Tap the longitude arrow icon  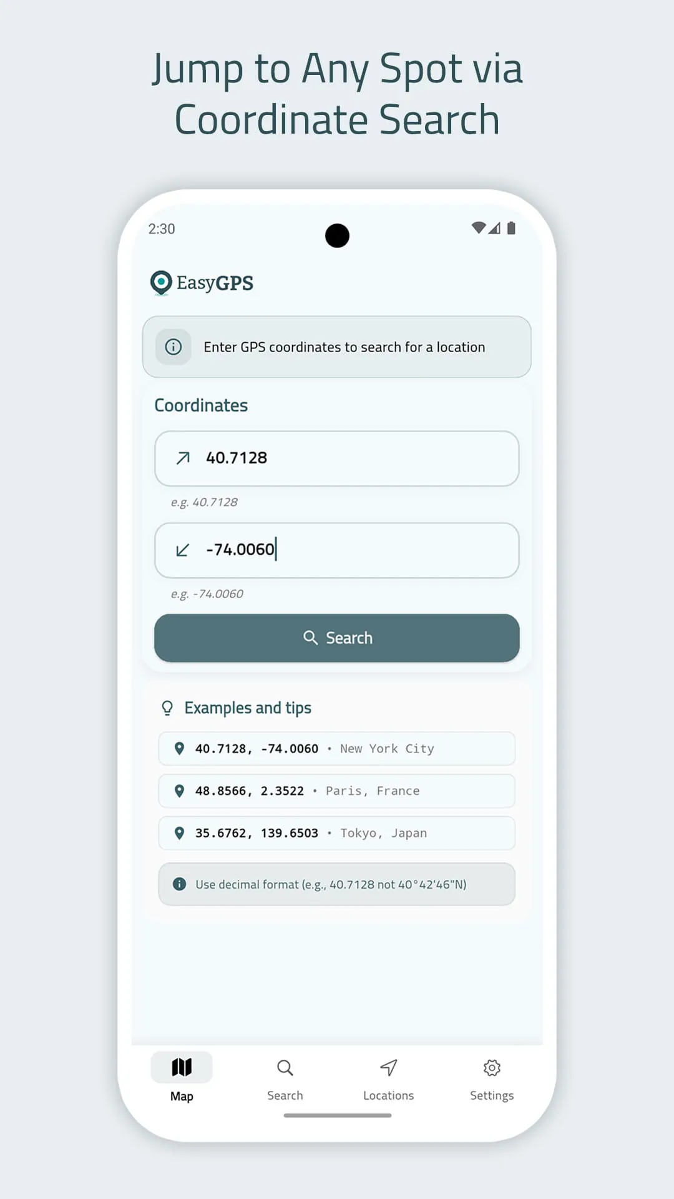tap(182, 550)
